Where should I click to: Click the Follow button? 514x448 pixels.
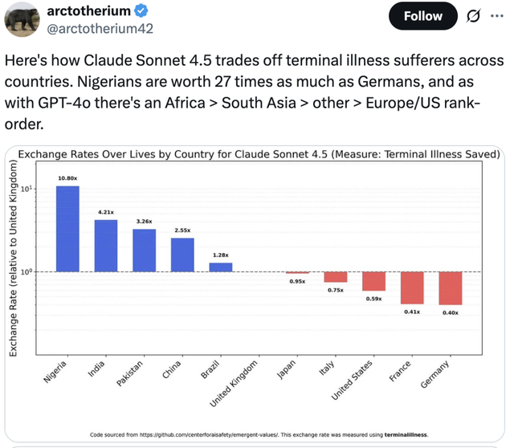click(x=422, y=16)
